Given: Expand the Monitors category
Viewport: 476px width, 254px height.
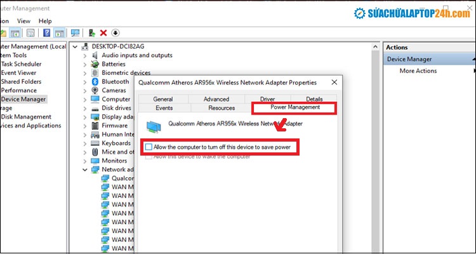Looking at the screenshot, I should tap(85, 161).
